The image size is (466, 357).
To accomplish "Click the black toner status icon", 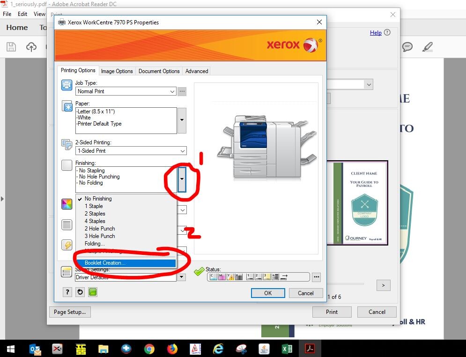I will click(x=239, y=277).
